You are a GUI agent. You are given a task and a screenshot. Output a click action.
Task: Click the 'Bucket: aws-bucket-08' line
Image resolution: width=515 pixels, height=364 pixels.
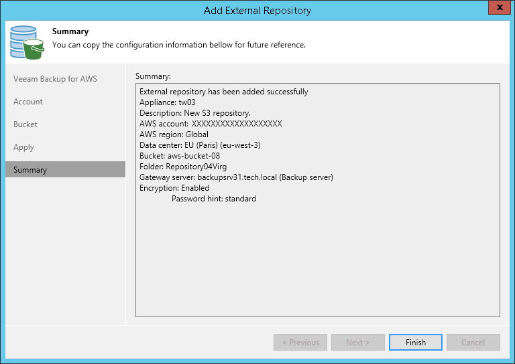click(x=180, y=156)
